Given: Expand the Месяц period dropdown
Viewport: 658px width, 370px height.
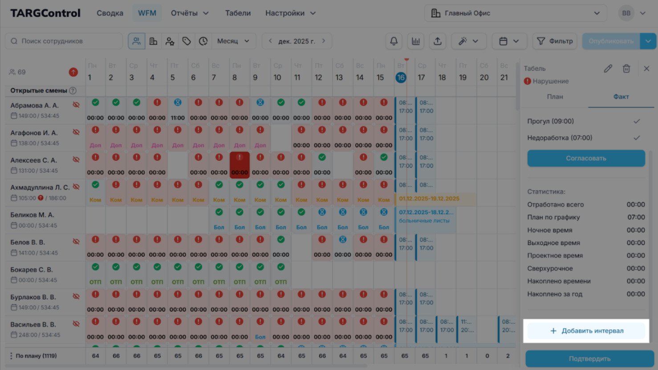Looking at the screenshot, I should click(233, 41).
